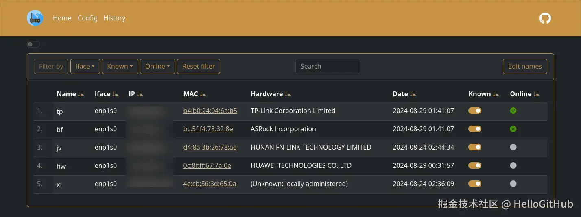
Task: Open MAC address link b4:b0:24:04:6a:b5
Action: pyautogui.click(x=210, y=111)
